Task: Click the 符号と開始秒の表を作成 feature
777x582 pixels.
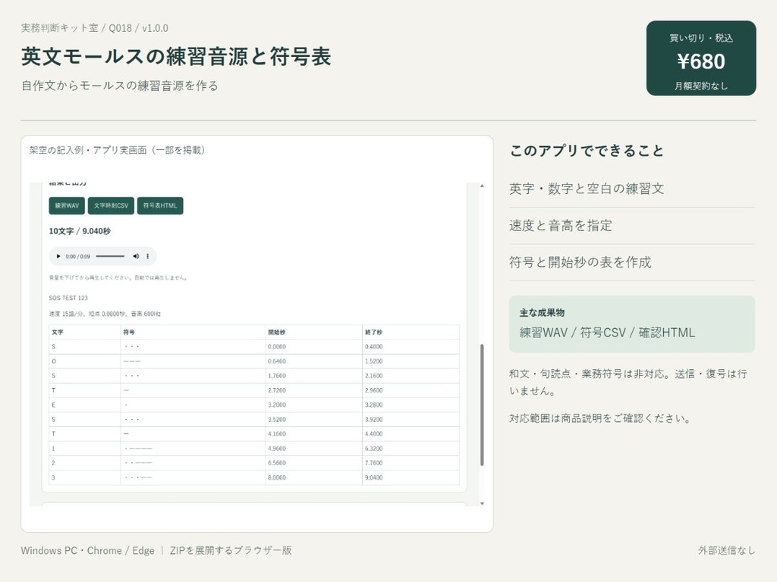Action: 580,262
